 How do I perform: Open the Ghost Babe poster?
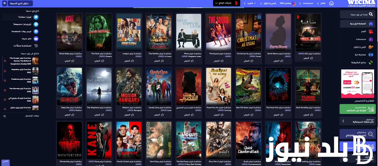[69, 32]
